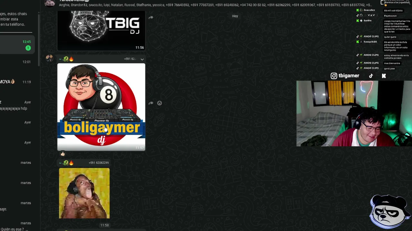Click sender name above the monkey sticker

[66, 163]
